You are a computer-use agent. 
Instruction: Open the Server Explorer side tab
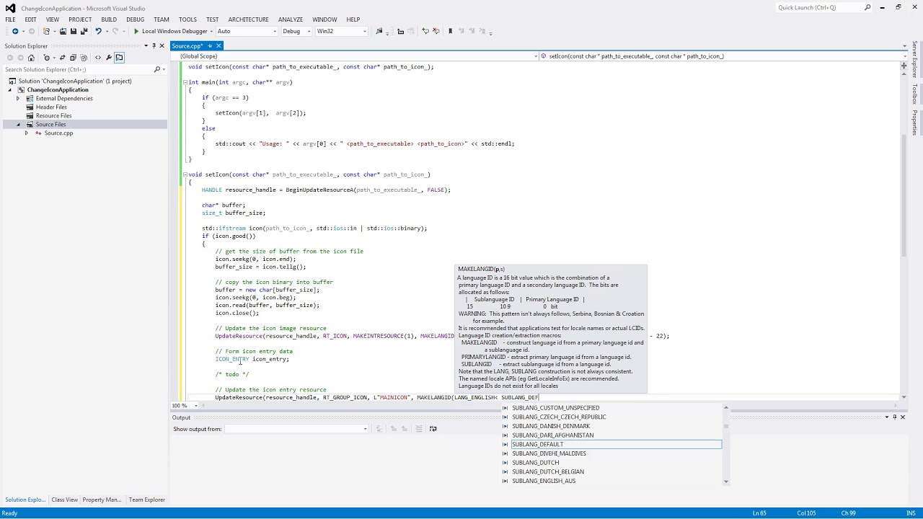point(915,58)
